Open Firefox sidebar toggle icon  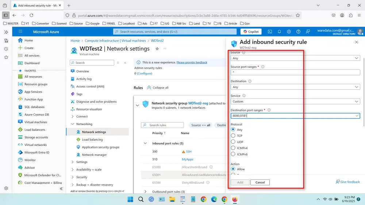click(6, 15)
